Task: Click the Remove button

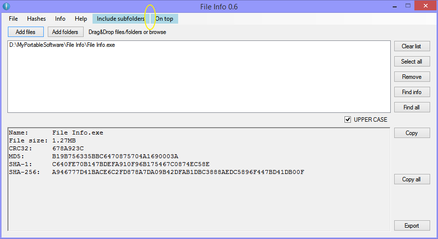Action: [x=412, y=77]
